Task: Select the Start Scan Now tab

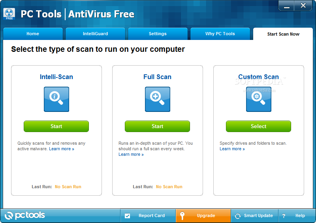Action: pos(283,34)
